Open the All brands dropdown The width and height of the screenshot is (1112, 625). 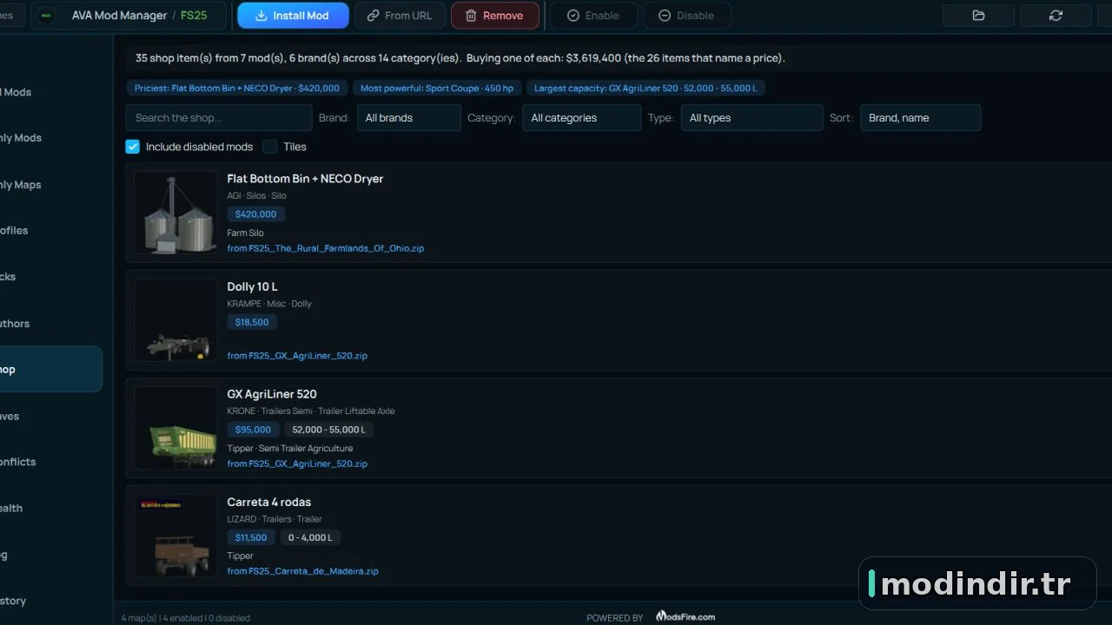[x=408, y=118]
